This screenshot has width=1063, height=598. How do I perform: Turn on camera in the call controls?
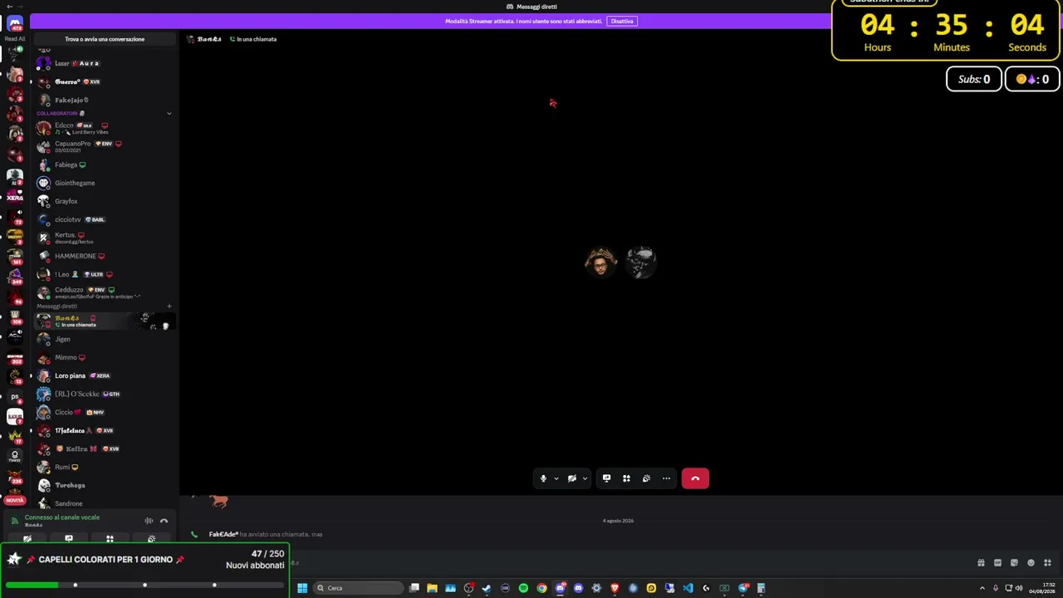pos(571,478)
